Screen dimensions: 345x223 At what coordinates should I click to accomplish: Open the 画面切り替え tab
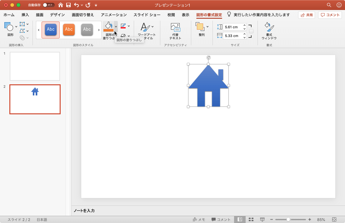pyautogui.click(x=83, y=15)
